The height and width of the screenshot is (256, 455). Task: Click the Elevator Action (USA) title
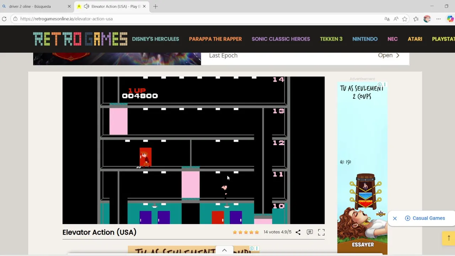[99, 232]
